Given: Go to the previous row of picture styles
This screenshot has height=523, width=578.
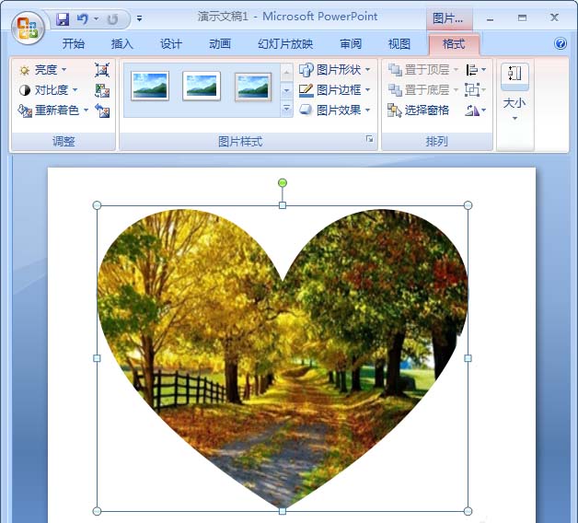Looking at the screenshot, I should tap(286, 73).
